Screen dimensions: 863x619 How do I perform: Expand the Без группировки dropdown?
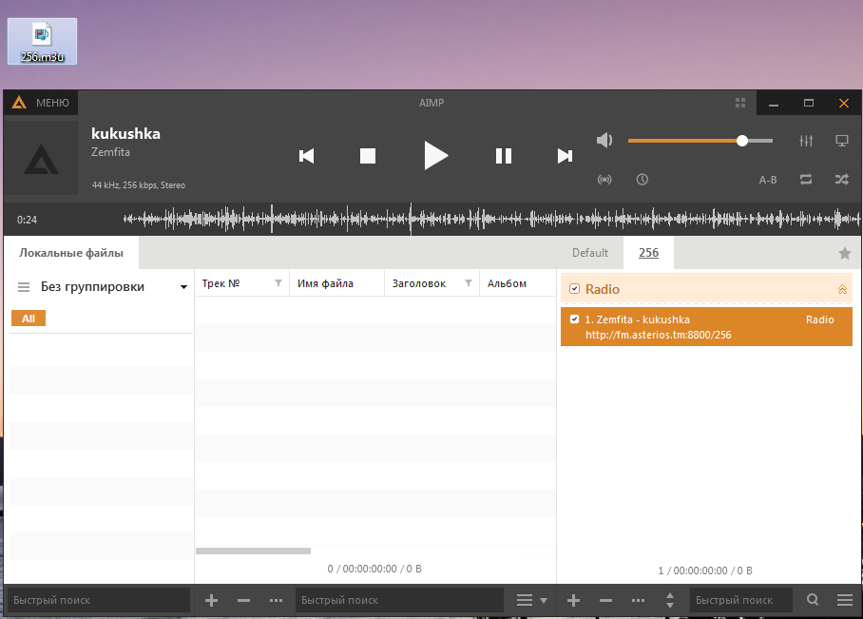183,287
